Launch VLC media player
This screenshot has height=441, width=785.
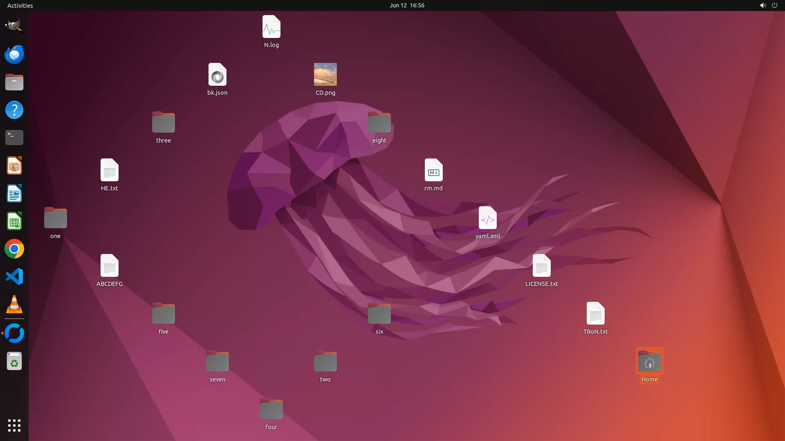point(14,305)
